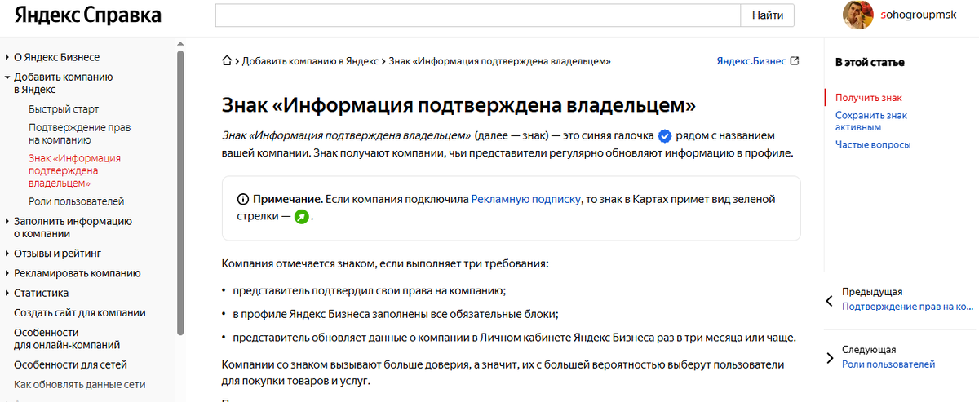Go to home icon in breadcrumbs
The image size is (979, 402).
[227, 60]
